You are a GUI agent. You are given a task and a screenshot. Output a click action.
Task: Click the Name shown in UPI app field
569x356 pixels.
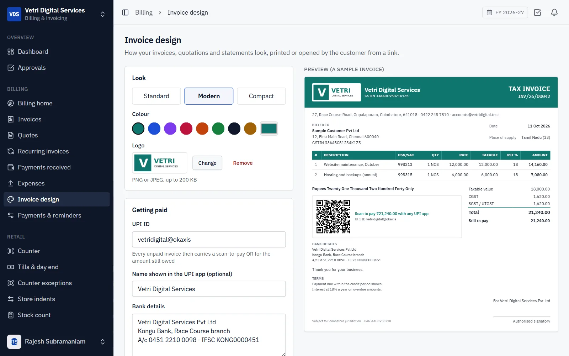click(x=209, y=289)
